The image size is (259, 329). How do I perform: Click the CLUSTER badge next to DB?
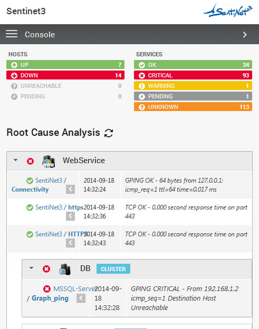click(x=113, y=269)
